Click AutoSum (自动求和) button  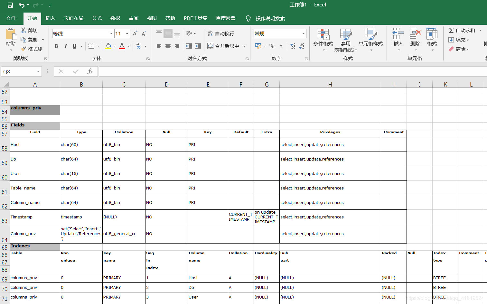[x=462, y=30]
